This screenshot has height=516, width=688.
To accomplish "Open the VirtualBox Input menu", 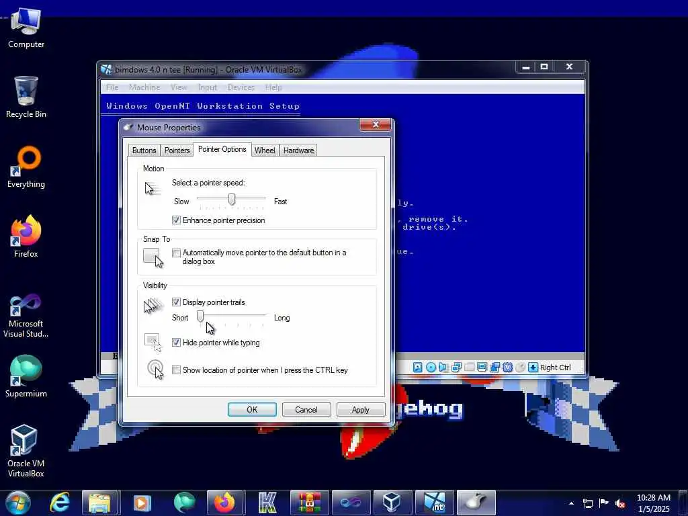I will [x=208, y=87].
